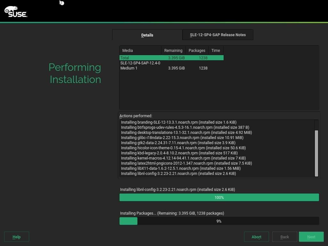
Task: Click the branding-SLE-12 log line
Action: point(179,122)
